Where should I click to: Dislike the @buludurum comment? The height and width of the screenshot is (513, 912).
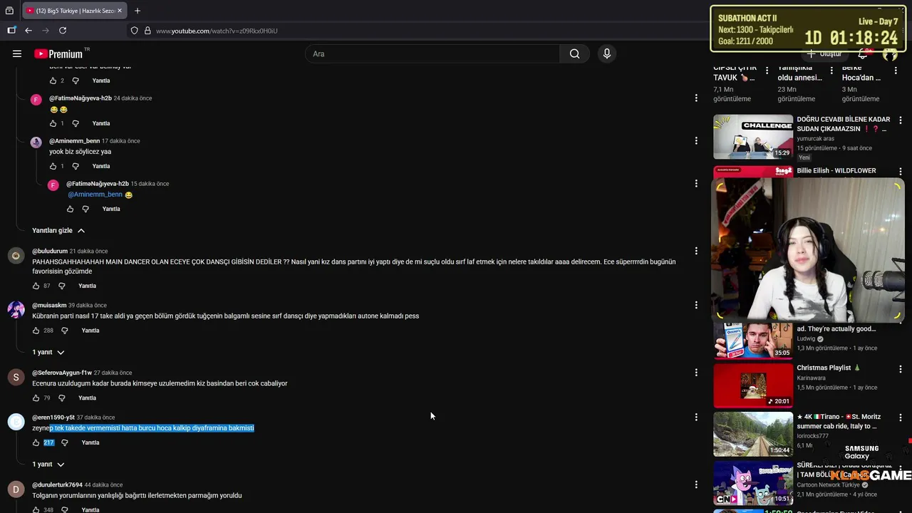pos(61,286)
